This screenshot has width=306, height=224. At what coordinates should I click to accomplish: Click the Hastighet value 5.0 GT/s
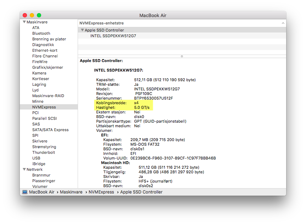click(142, 107)
